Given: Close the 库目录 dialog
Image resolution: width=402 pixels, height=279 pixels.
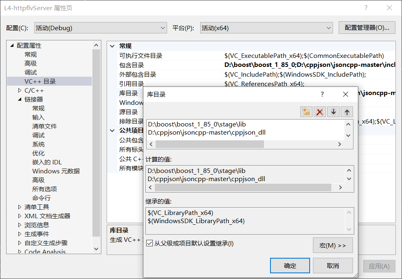Looking at the screenshot, I should click(346, 95).
